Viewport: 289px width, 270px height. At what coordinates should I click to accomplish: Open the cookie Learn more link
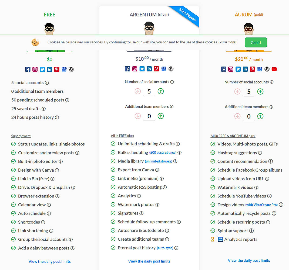[x=227, y=42]
